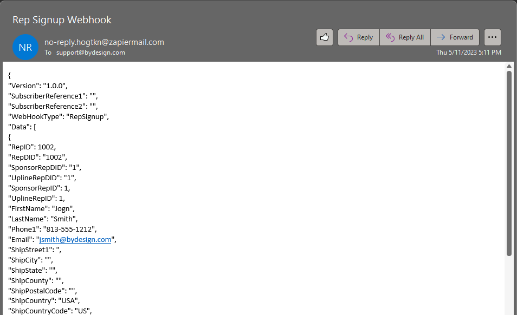Click the RepID 1002 line

pos(32,147)
